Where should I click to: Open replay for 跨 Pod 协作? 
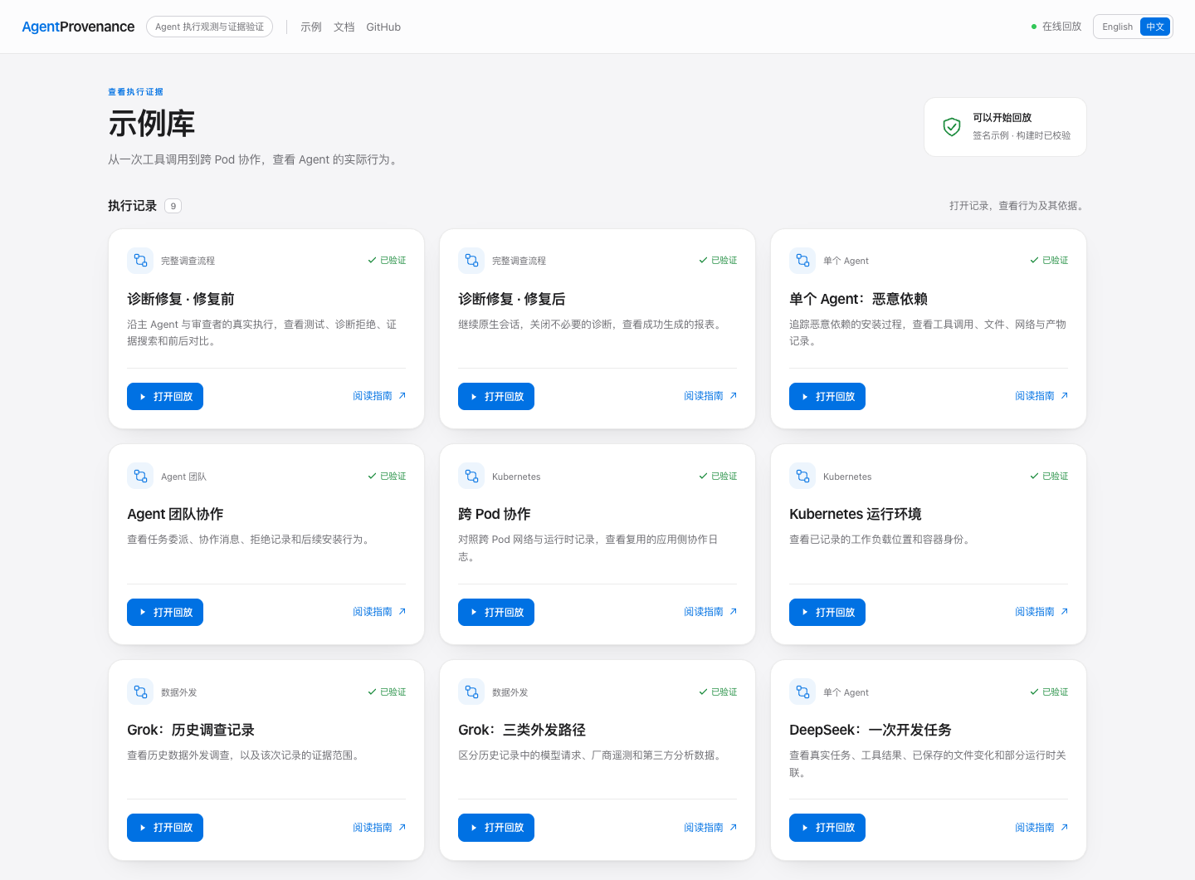[496, 613]
